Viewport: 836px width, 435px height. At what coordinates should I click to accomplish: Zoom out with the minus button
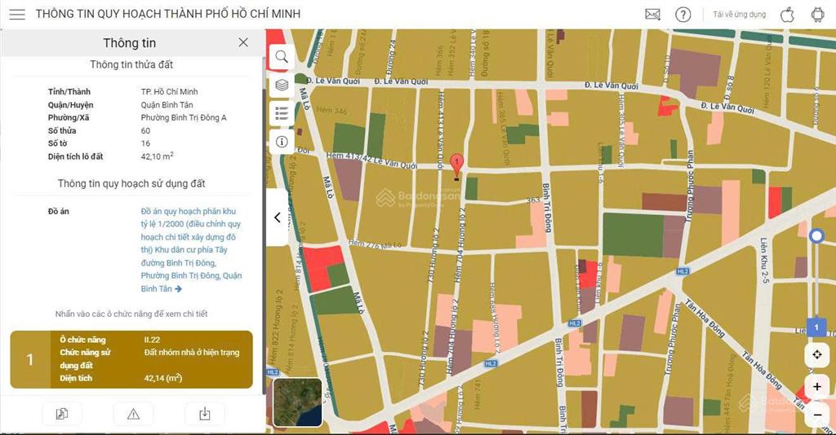pos(816,415)
